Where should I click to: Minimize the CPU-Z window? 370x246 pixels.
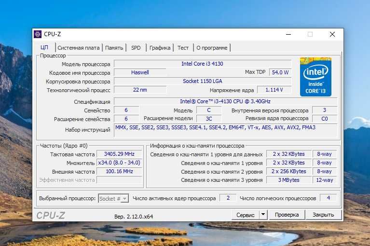(288, 34)
